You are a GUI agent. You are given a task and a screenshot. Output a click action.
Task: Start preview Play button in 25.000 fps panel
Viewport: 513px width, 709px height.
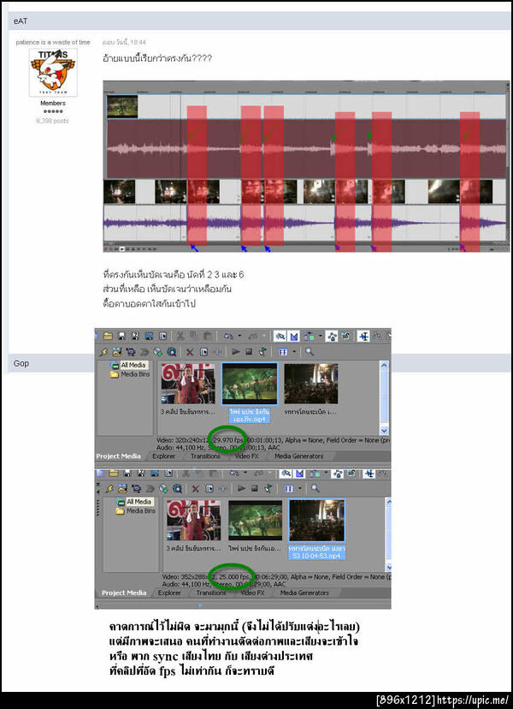click(242, 488)
